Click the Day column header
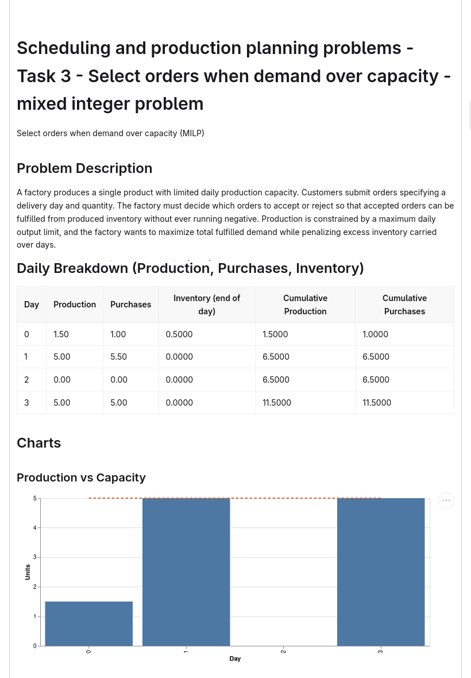Viewport: 471px width, 678px height. tap(32, 305)
